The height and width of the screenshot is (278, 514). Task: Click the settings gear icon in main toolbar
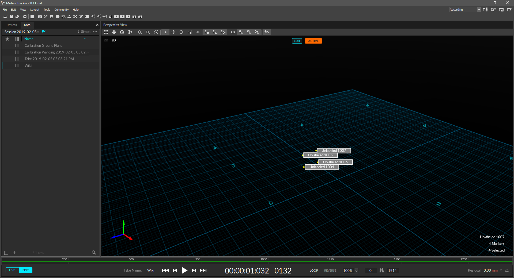tap(25, 17)
